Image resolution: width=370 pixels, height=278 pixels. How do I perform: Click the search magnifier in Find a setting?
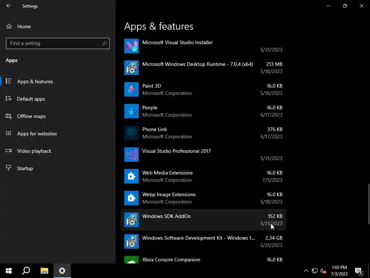point(104,43)
